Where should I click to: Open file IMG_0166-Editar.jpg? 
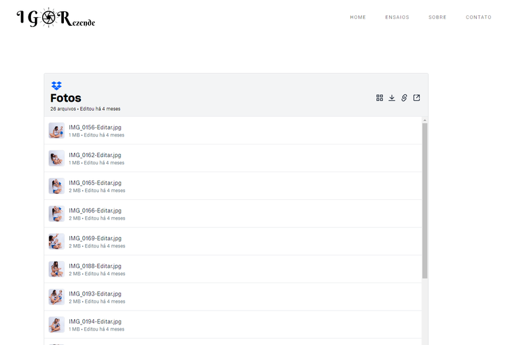pyautogui.click(x=95, y=210)
